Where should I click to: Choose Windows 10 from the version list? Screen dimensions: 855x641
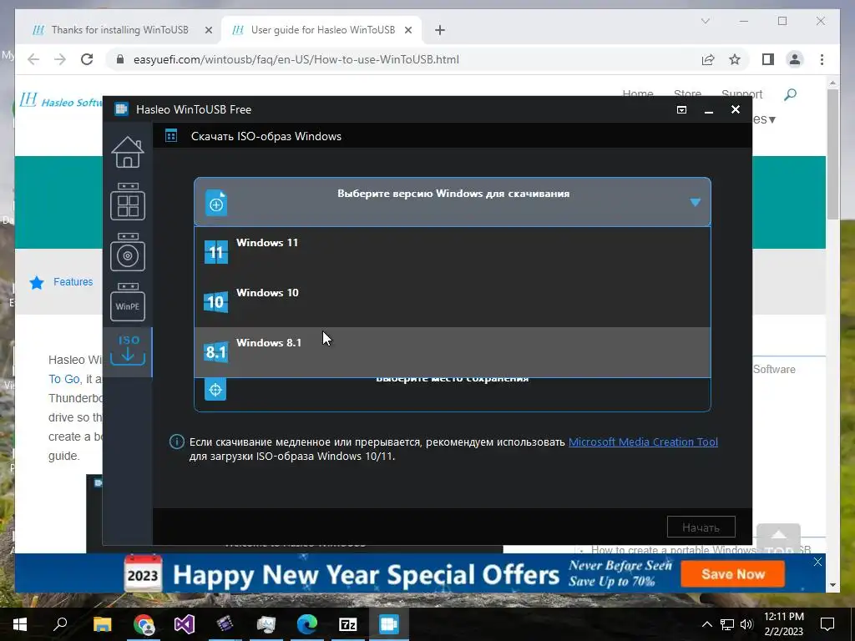point(453,302)
